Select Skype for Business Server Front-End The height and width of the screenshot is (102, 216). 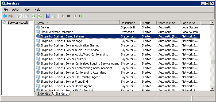click(64, 82)
